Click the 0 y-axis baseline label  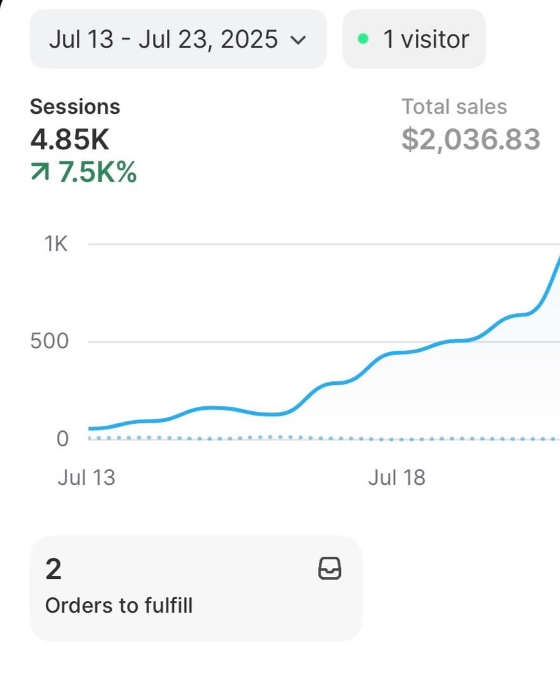(62, 438)
